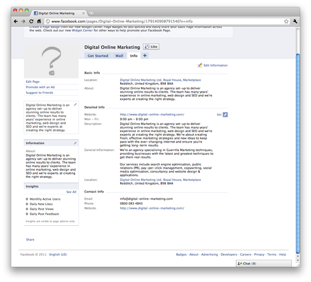Open the Edit Page link
Viewport: 311px width, 282px height.
tap(32, 82)
